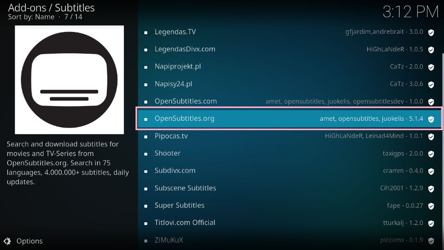Select the Titlovi.com Official add-on
This screenshot has height=250, width=444.
(x=290, y=223)
